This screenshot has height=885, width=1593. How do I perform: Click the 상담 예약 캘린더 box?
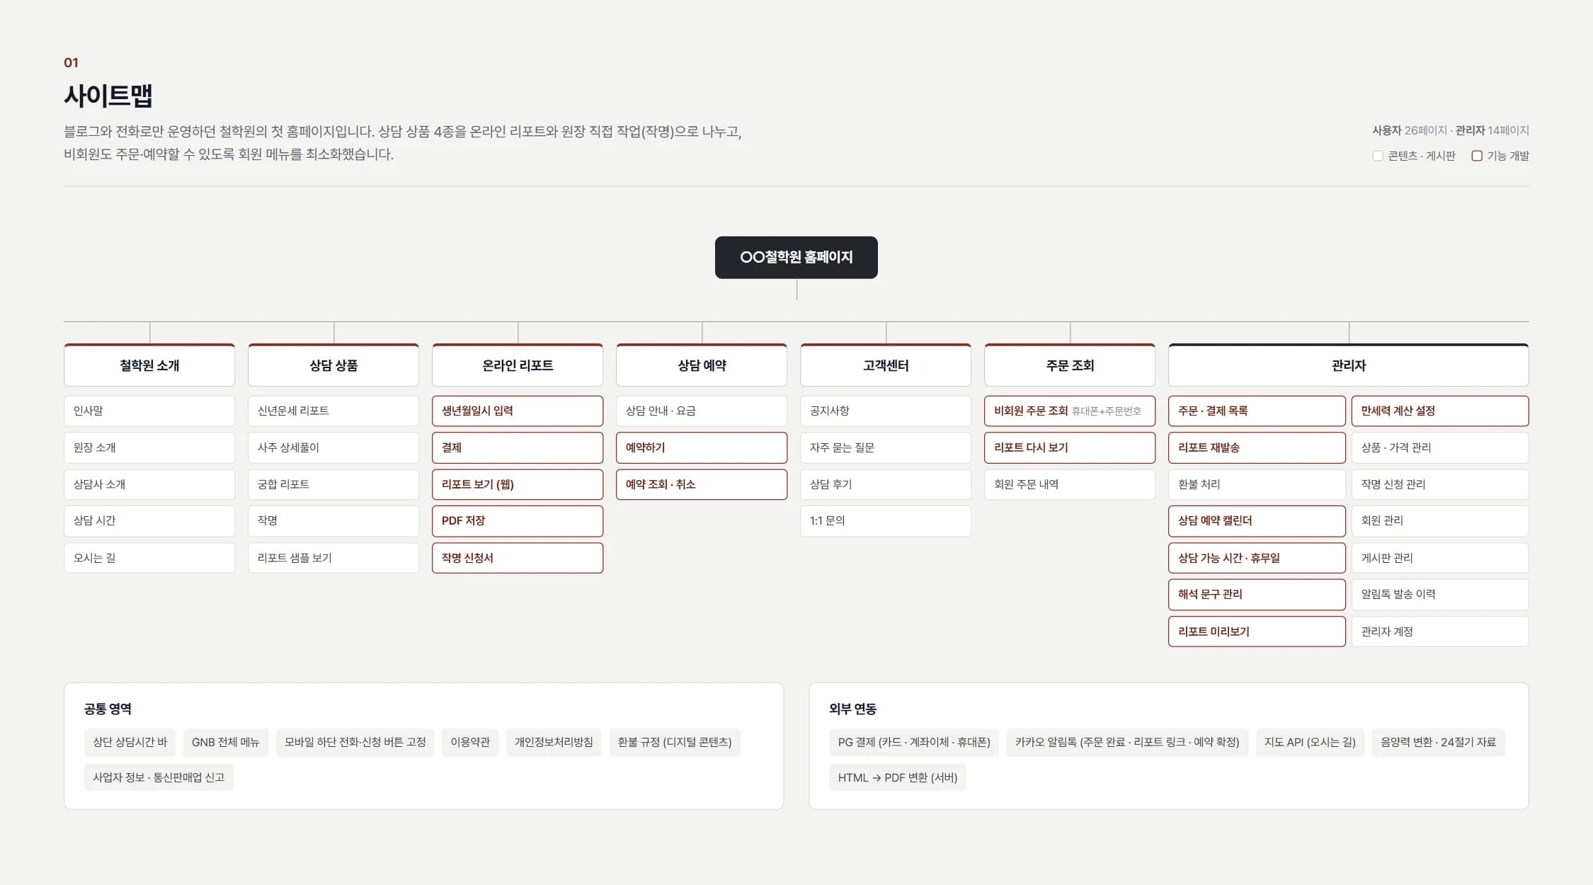1257,520
